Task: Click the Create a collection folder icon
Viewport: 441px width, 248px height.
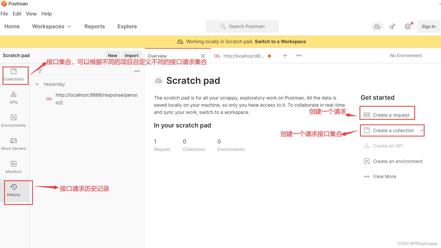Action: click(367, 130)
